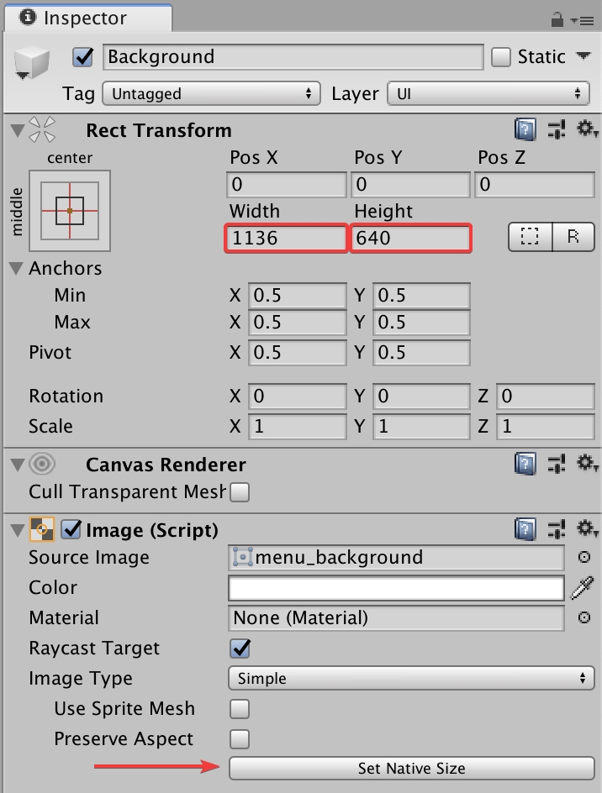Click the color eyedropper picker icon

[583, 588]
